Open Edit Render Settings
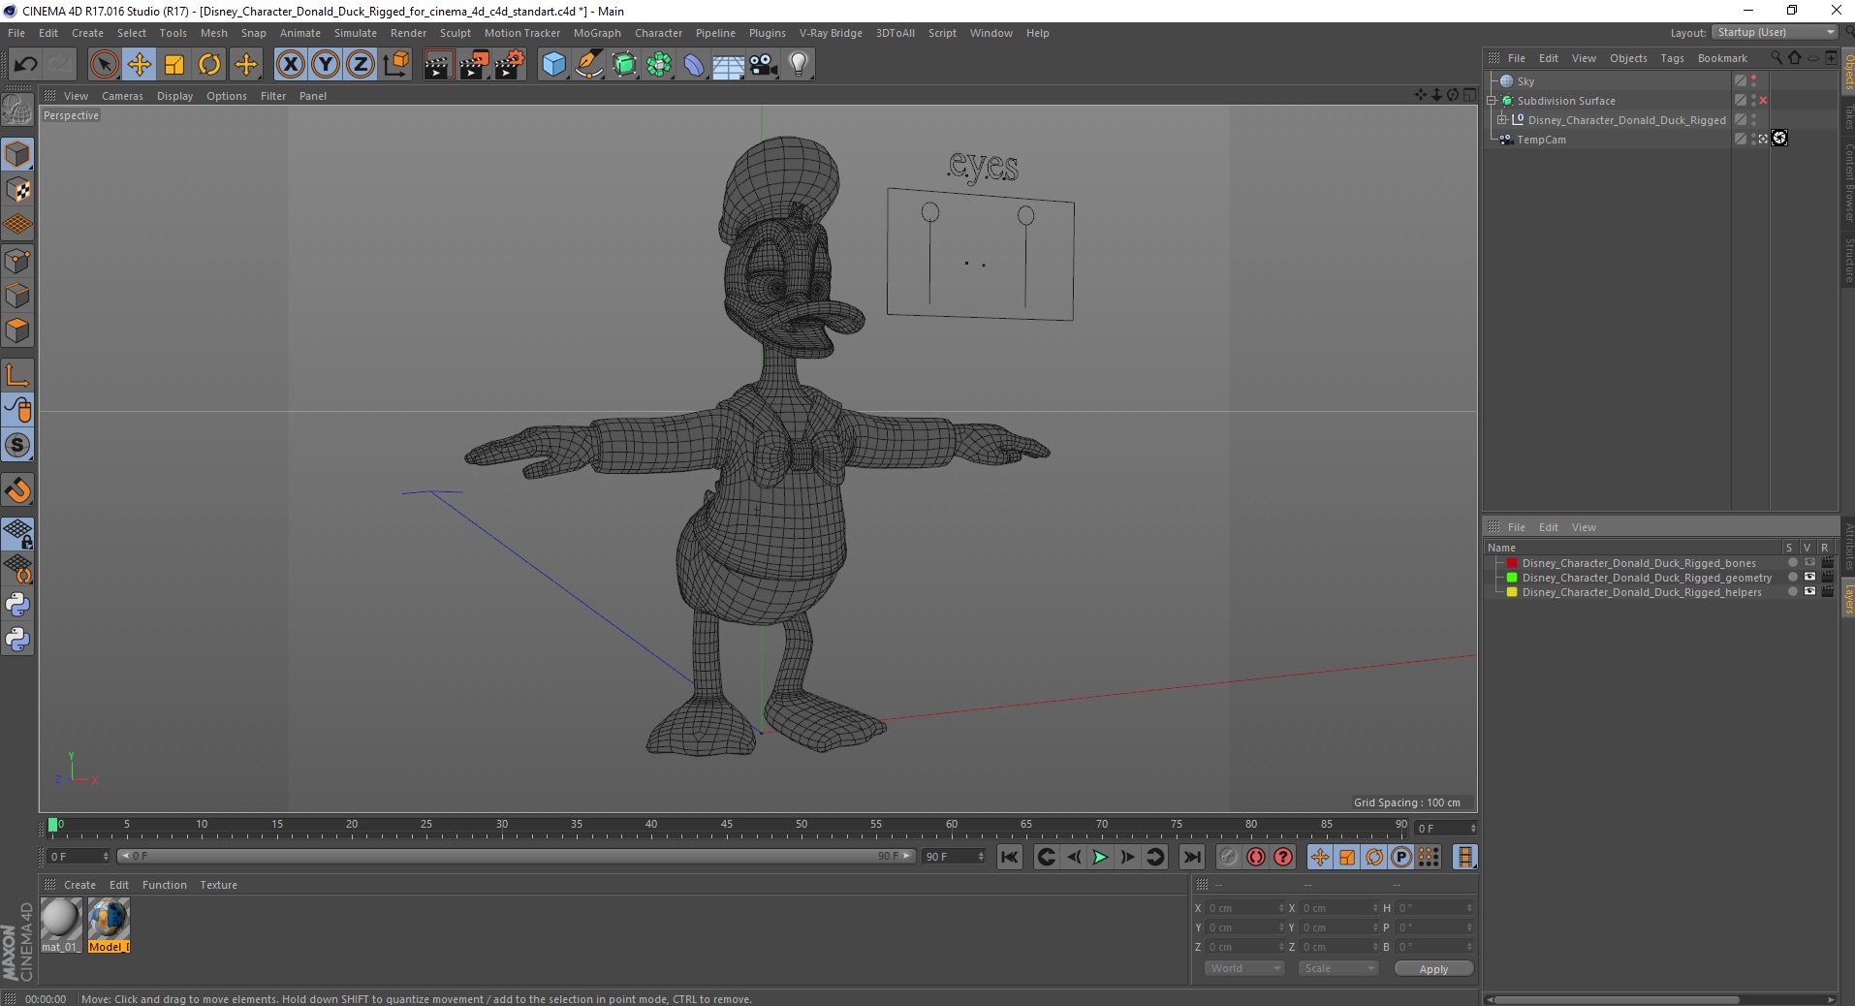The image size is (1855, 1006). coord(510,65)
